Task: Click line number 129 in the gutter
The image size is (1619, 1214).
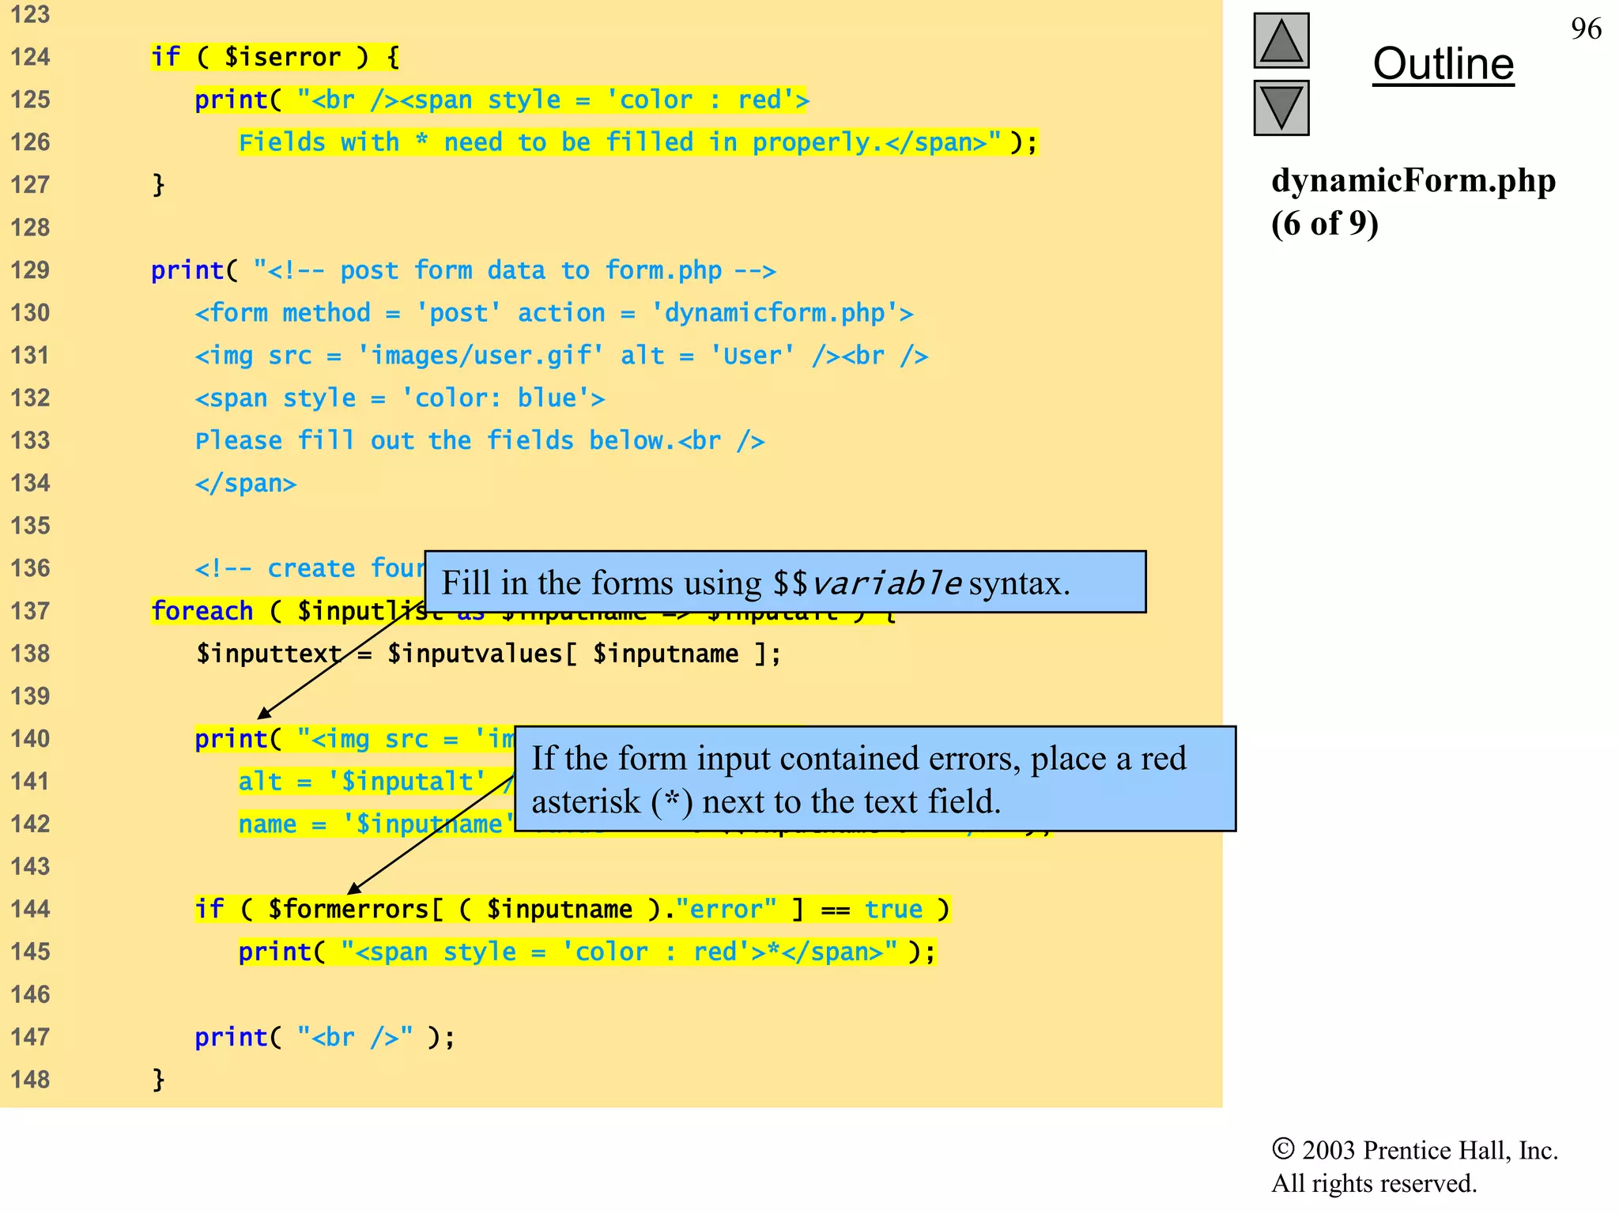Action: 30,270
